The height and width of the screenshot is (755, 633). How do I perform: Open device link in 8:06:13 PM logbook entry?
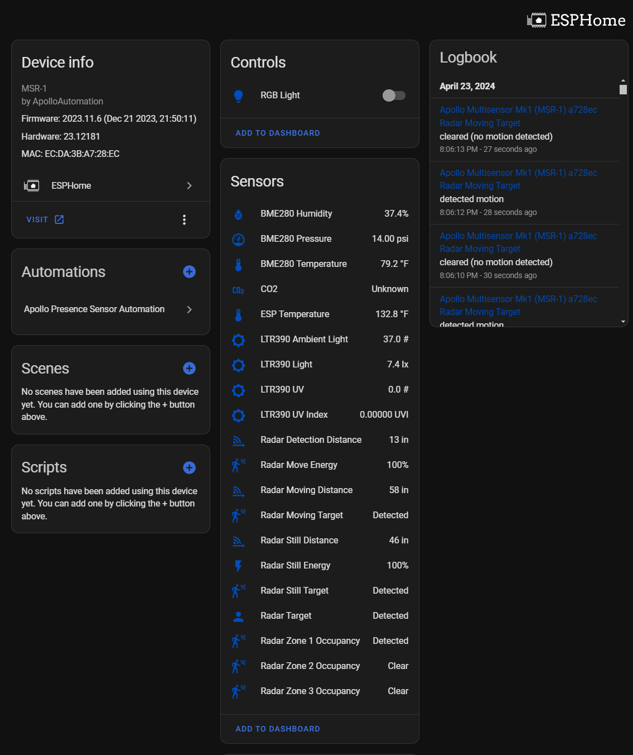click(x=518, y=110)
